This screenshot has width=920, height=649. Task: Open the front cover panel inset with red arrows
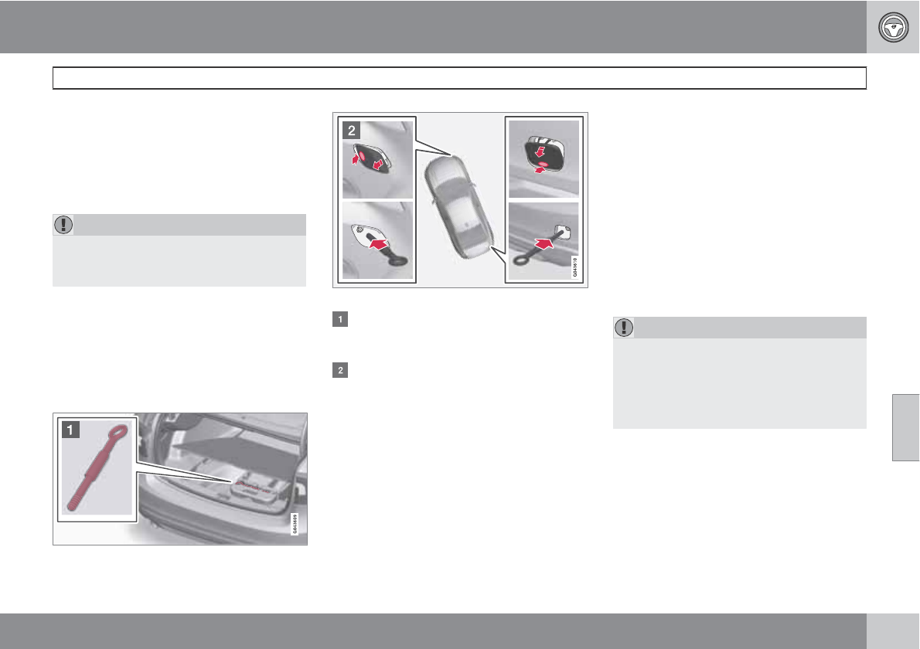pos(378,159)
